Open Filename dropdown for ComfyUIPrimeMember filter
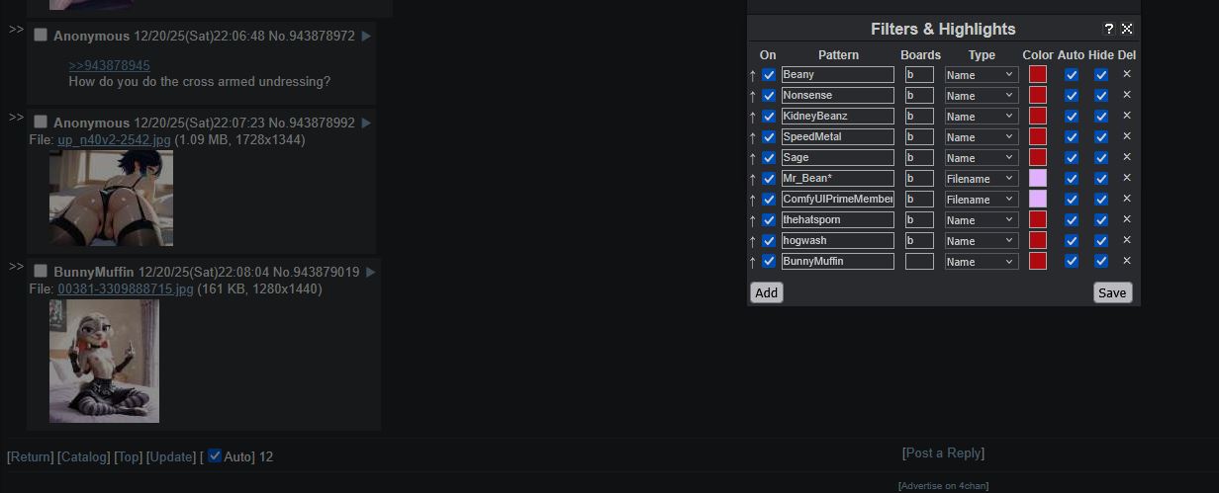This screenshot has width=1219, height=493. tap(982, 200)
